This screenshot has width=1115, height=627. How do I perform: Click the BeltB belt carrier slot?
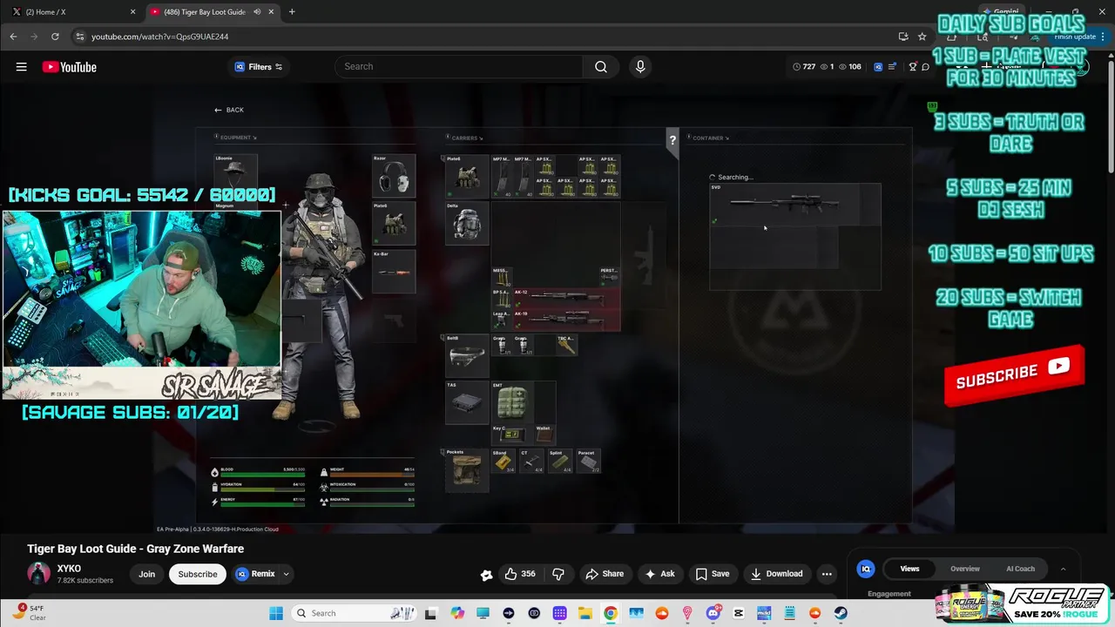point(467,356)
